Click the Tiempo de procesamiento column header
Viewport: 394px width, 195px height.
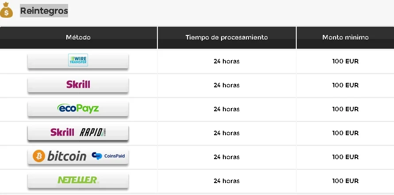pos(227,38)
